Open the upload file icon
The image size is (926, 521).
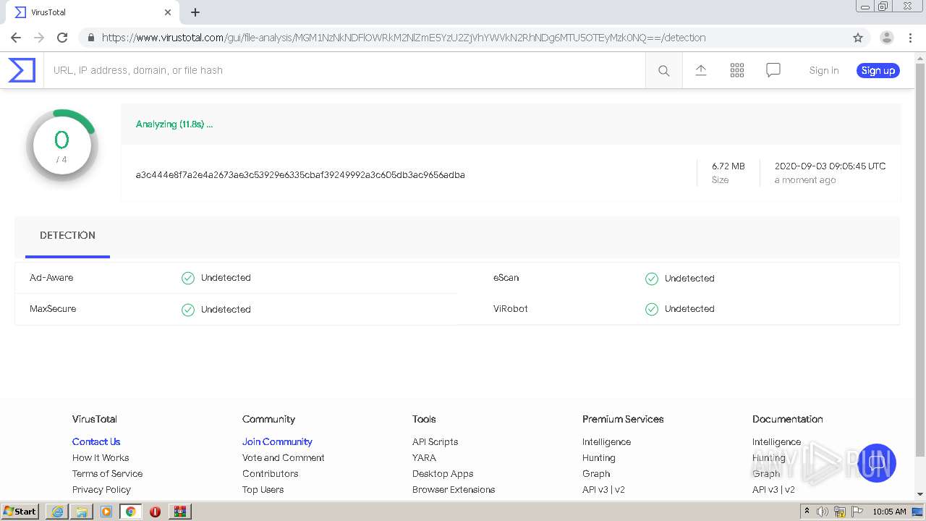(701, 70)
